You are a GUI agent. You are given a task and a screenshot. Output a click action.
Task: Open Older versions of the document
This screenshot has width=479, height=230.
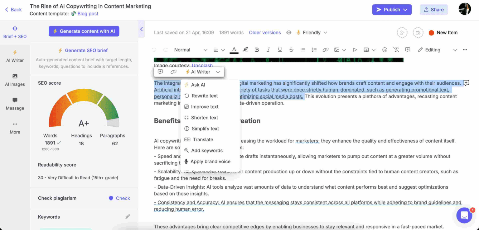(265, 32)
